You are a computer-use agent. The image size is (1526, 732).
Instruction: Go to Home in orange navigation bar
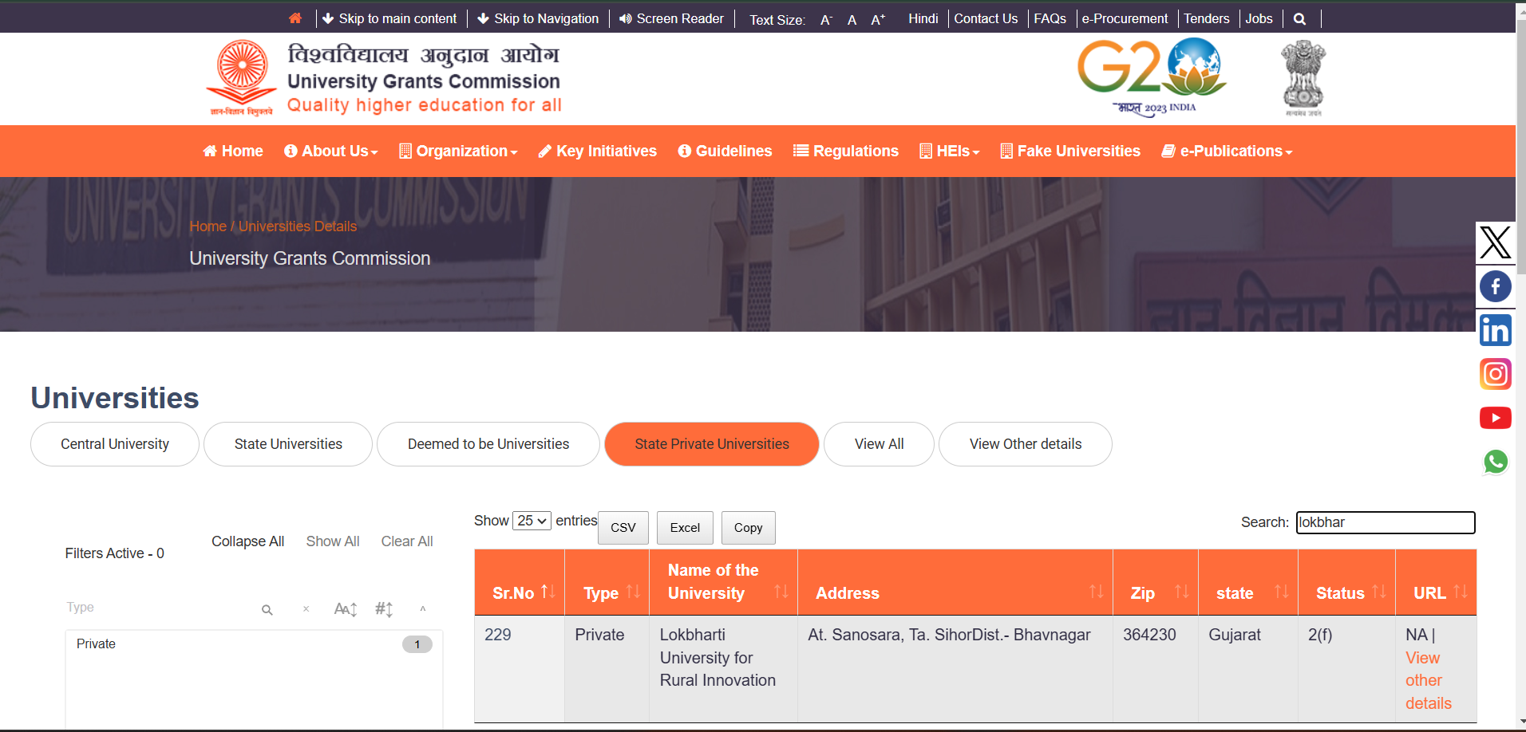233,151
